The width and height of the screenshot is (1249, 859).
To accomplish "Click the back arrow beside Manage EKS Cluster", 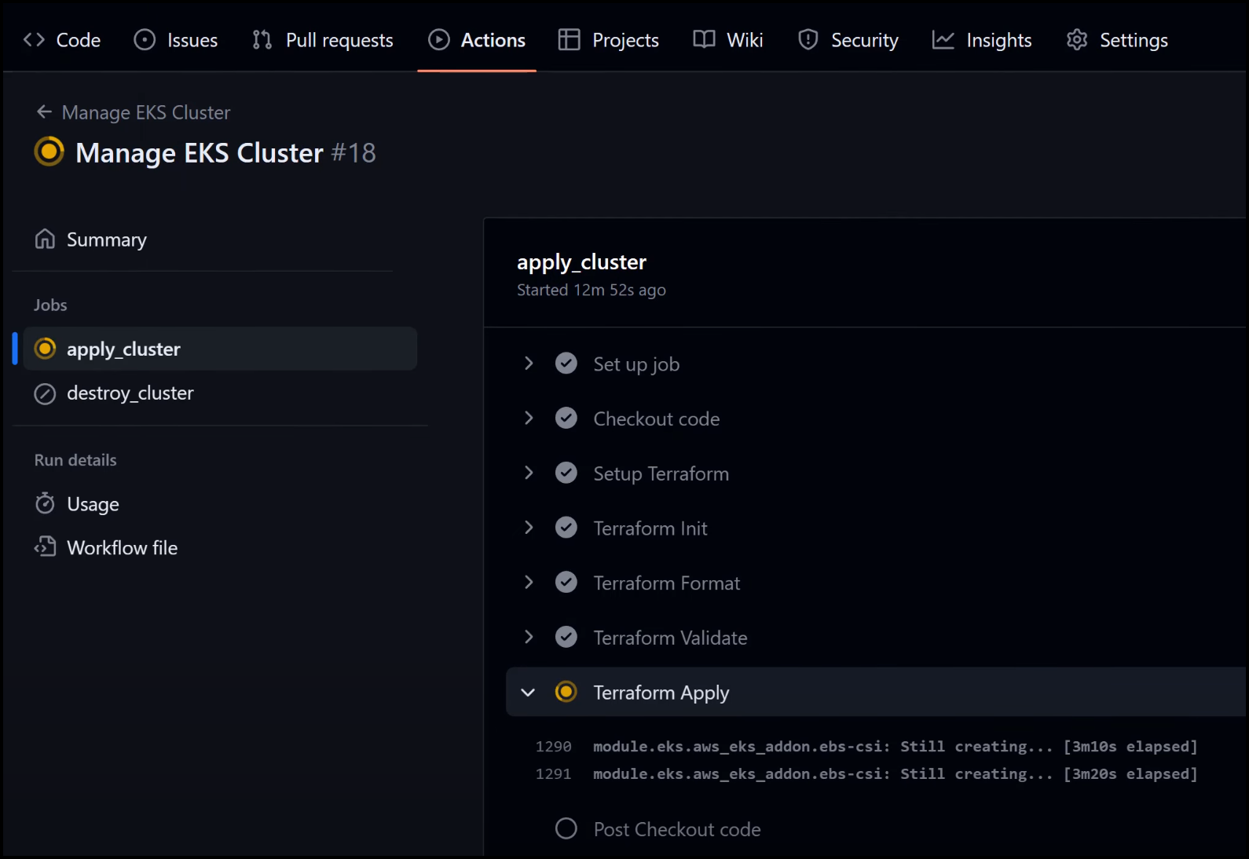I will (x=44, y=112).
